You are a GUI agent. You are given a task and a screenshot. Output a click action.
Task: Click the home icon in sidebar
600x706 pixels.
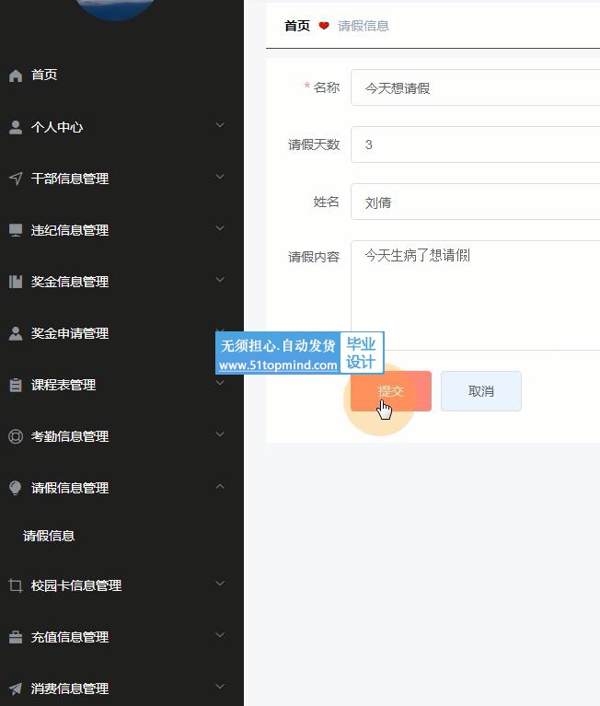(x=16, y=75)
